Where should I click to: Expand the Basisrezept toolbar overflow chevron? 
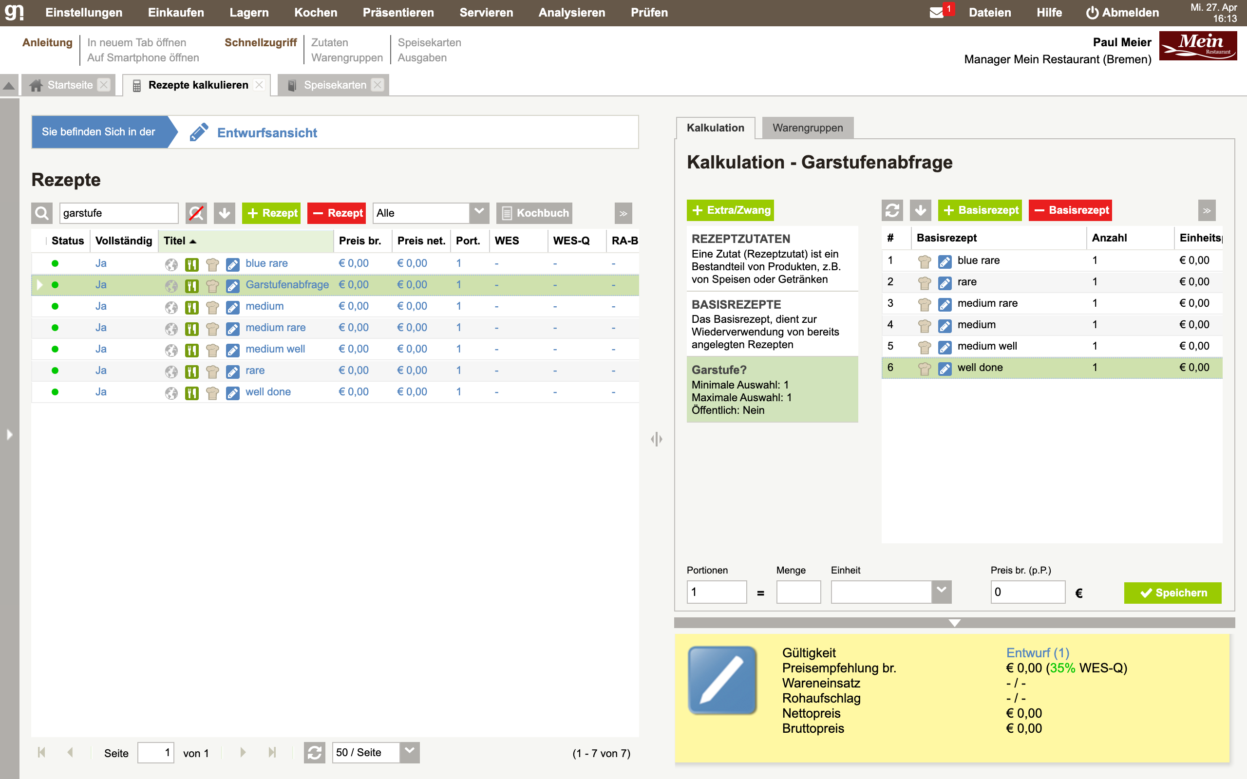[1206, 210]
